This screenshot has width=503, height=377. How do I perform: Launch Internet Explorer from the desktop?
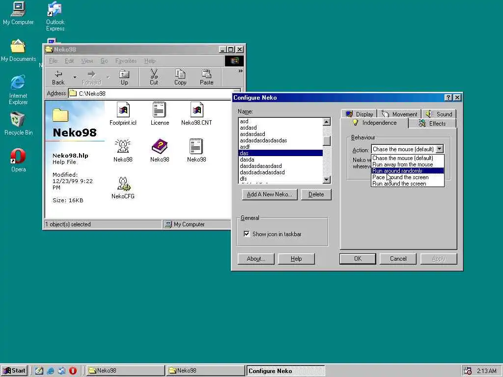click(x=18, y=90)
